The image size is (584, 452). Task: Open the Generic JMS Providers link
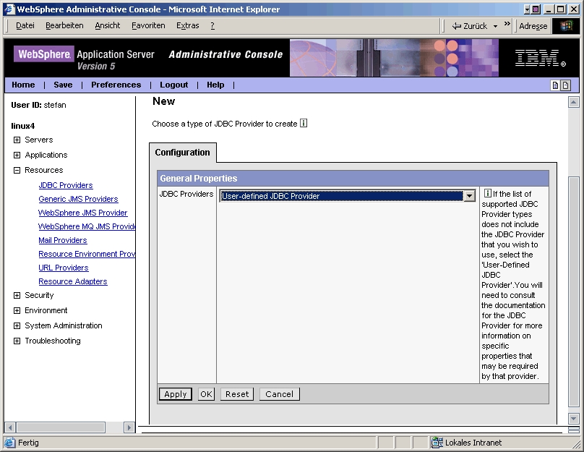[x=78, y=199]
